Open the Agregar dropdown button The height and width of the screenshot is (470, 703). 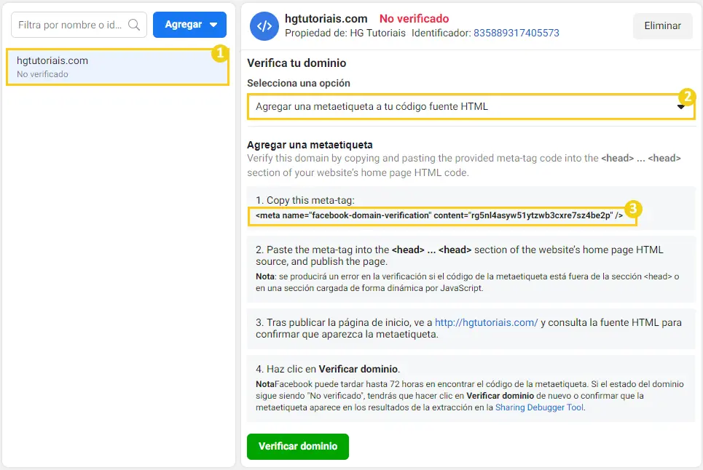click(189, 25)
